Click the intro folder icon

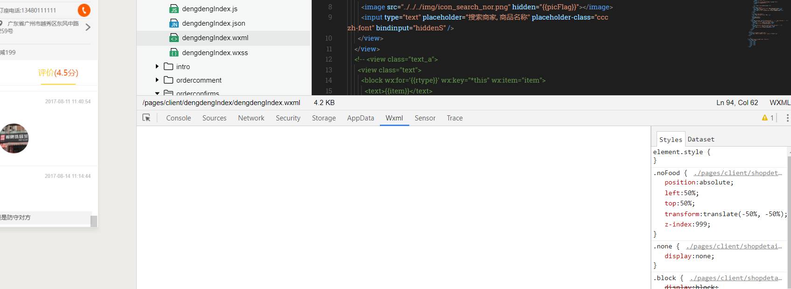click(x=168, y=66)
